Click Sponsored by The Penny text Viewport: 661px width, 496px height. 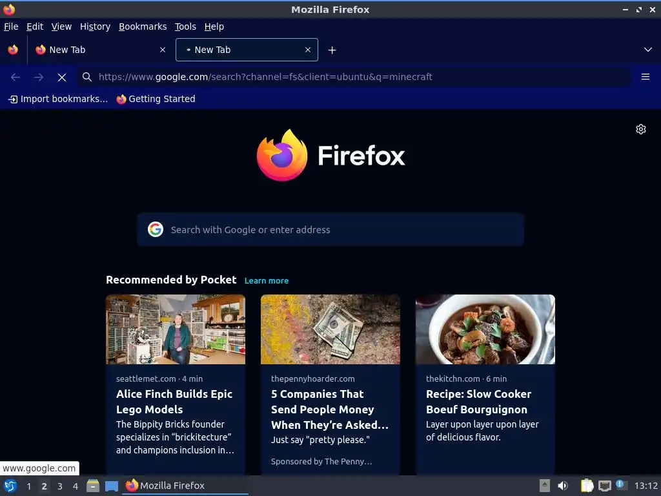(321, 461)
